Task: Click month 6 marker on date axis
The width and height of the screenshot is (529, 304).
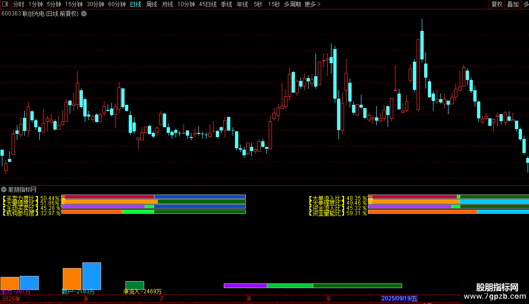Action: [86, 299]
